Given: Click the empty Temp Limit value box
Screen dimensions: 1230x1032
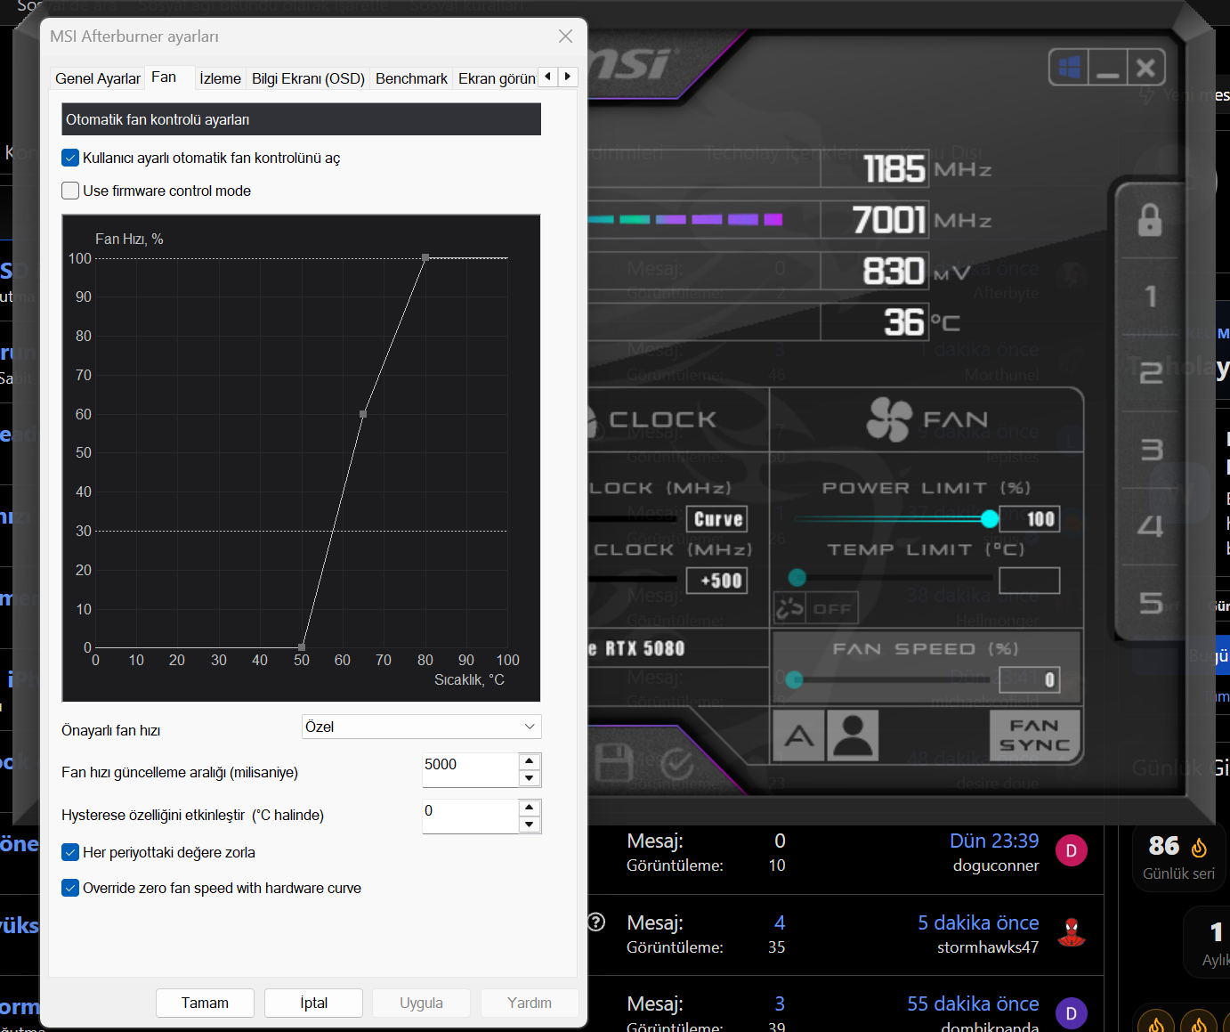Looking at the screenshot, I should pos(1030,581).
